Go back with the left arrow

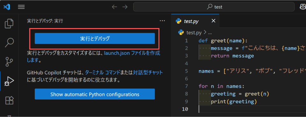114,7
